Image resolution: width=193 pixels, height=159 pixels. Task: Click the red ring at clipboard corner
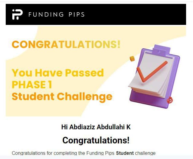(x=170, y=100)
